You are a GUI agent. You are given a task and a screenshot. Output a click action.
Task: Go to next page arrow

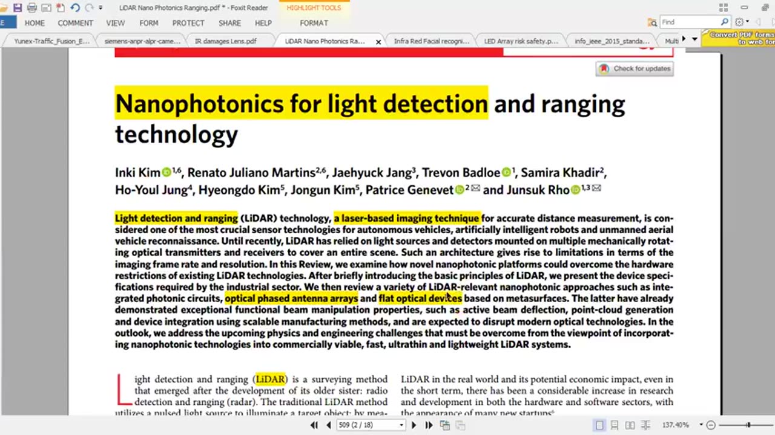click(x=414, y=425)
